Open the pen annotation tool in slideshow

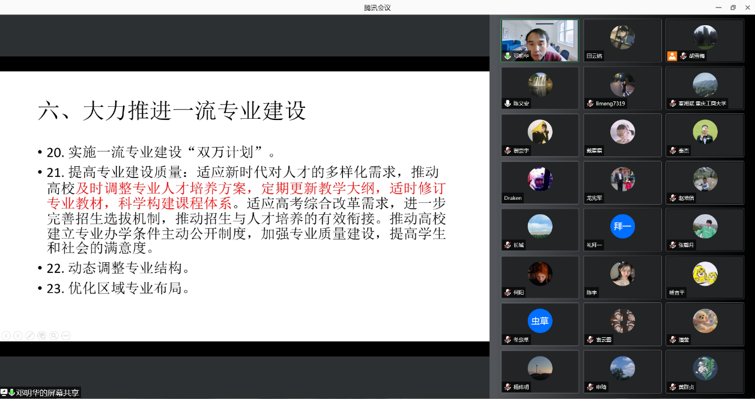(x=30, y=335)
